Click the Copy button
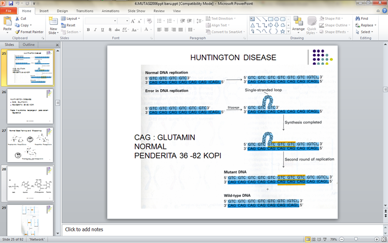The image size is (388, 243). [23, 25]
